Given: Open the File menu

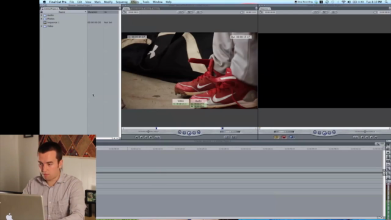Looking at the screenshot, I should 71,2.
